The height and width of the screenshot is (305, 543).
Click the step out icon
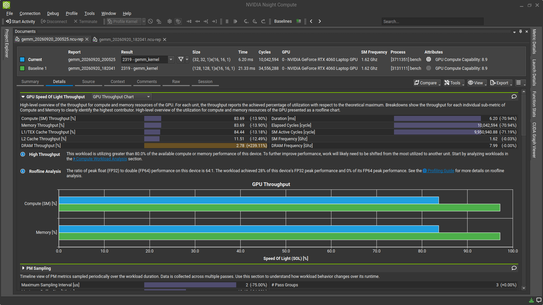pos(263,21)
